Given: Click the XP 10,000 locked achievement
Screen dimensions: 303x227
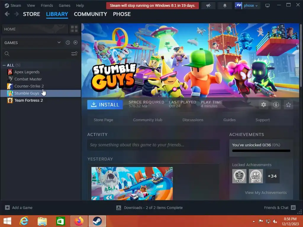Looking at the screenshot, I should 256,176.
